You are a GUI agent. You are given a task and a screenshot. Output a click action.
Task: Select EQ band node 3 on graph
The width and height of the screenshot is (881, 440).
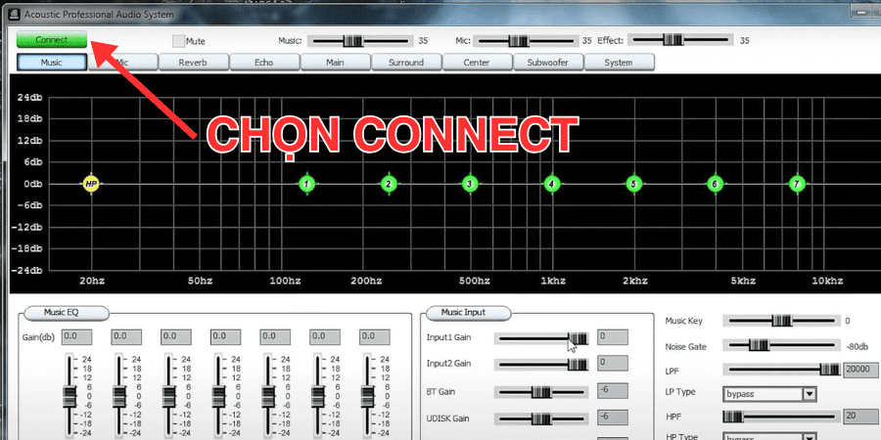click(x=470, y=184)
